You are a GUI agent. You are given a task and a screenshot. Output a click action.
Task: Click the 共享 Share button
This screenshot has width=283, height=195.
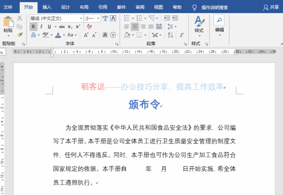click(x=271, y=7)
